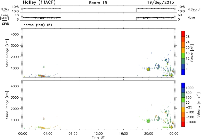Viewport: 201px width, 139px height.
Task: Click the '16' tick on the Power scale
Action: (x=187, y=53)
